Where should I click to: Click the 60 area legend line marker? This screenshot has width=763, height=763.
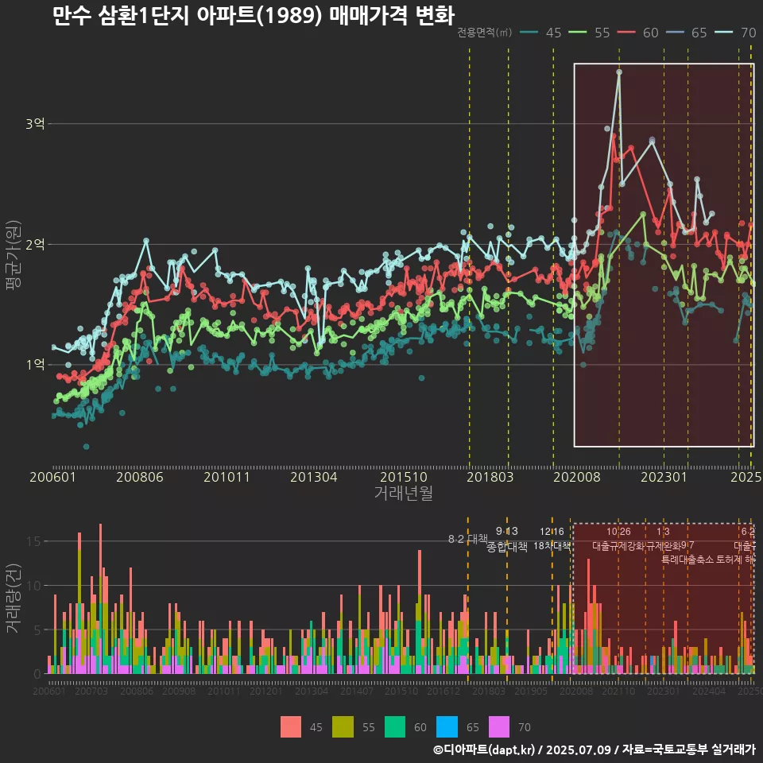click(626, 33)
